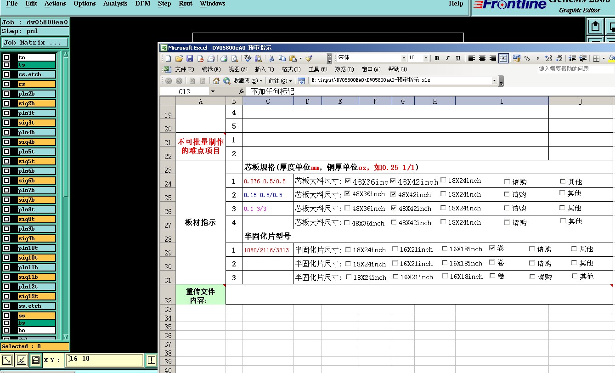Open the 格式 Format menu in Excel

(291, 69)
